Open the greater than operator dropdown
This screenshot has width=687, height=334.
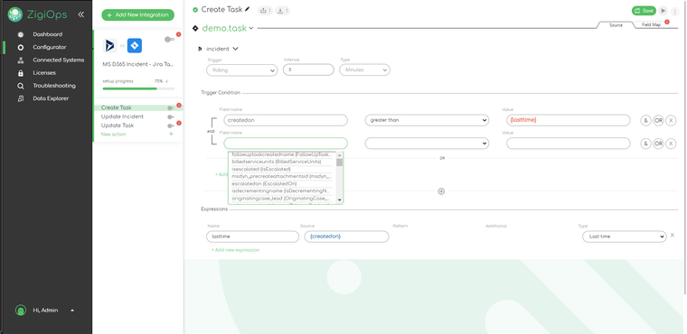point(427,120)
